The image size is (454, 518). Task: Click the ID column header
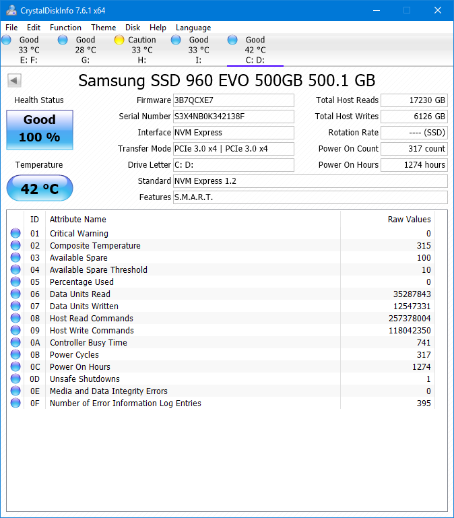tap(35, 220)
